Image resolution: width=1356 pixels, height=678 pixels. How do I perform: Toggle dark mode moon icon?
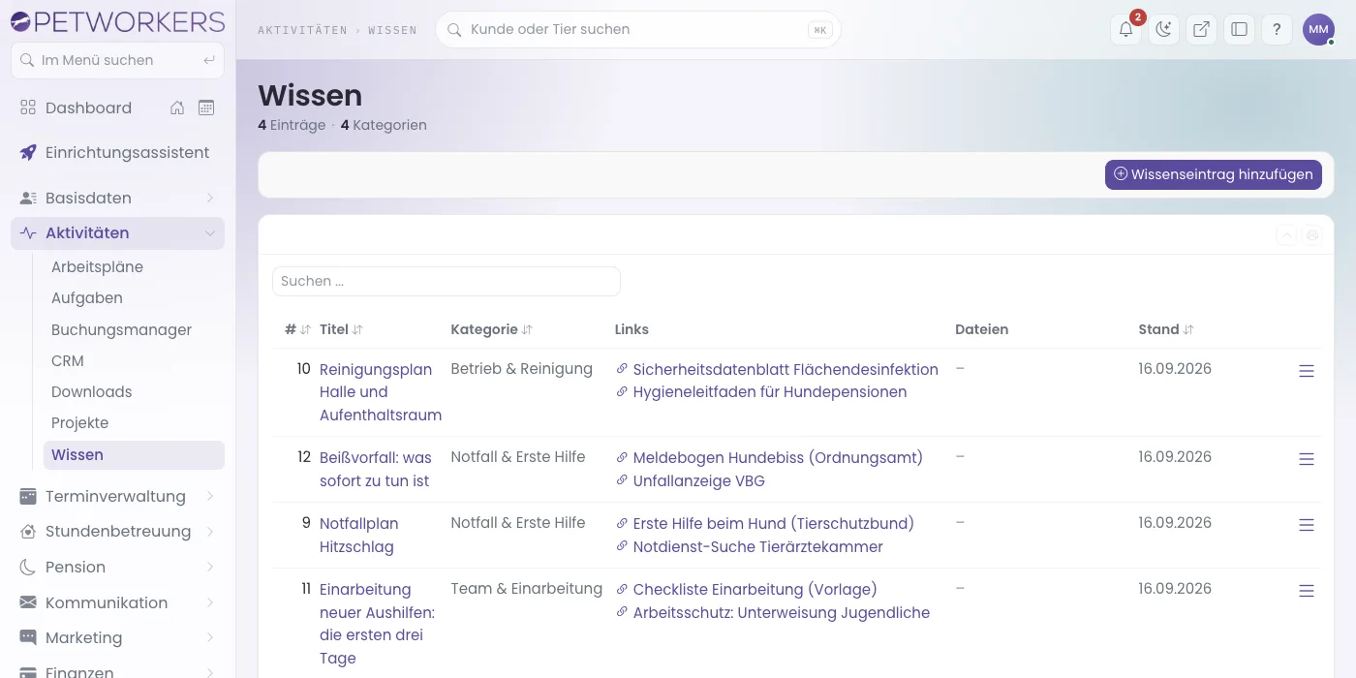pyautogui.click(x=1163, y=29)
